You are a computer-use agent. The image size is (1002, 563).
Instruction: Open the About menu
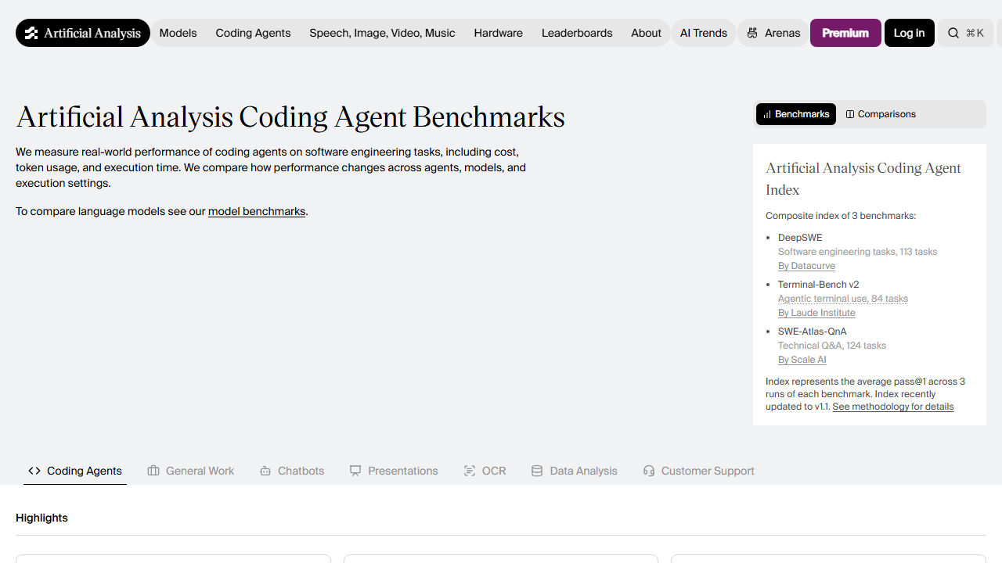(646, 33)
